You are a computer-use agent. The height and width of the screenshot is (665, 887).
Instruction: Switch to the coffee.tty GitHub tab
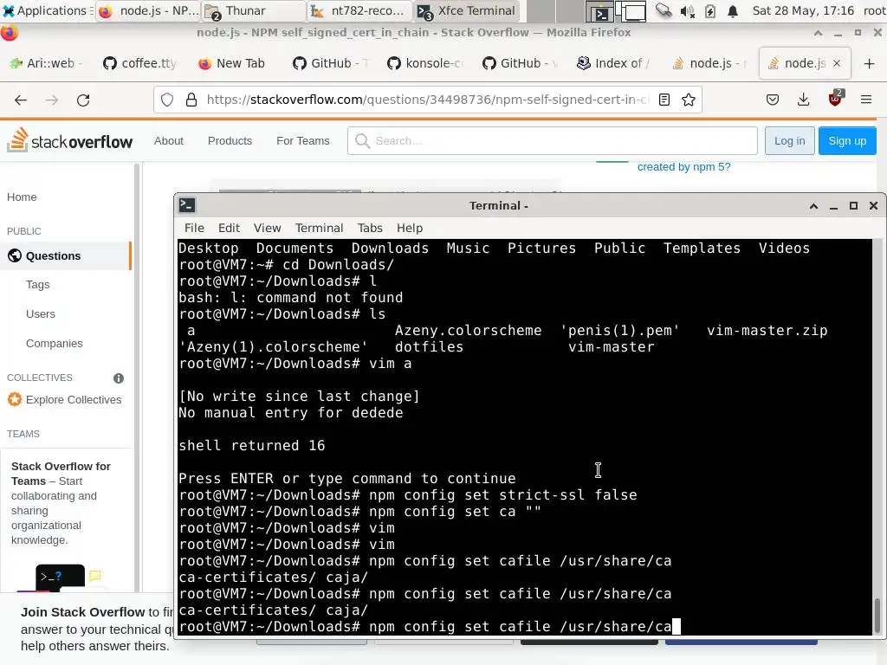tap(141, 63)
